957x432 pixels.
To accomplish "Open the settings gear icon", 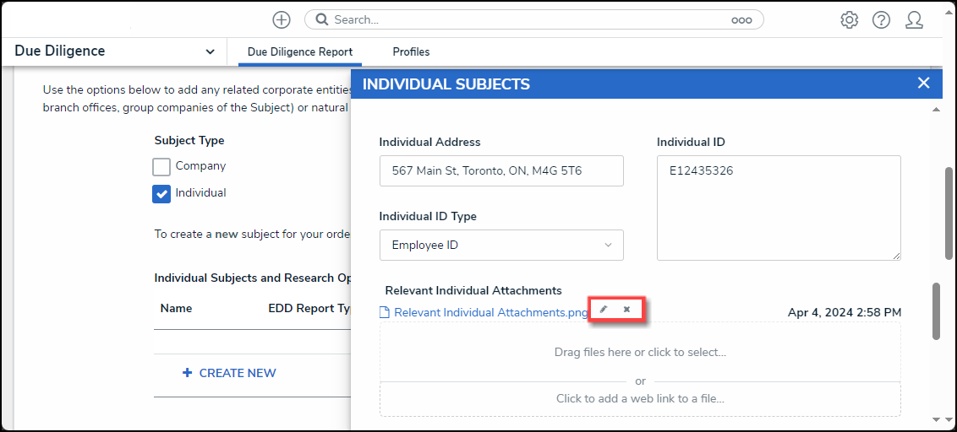I will pos(849,20).
